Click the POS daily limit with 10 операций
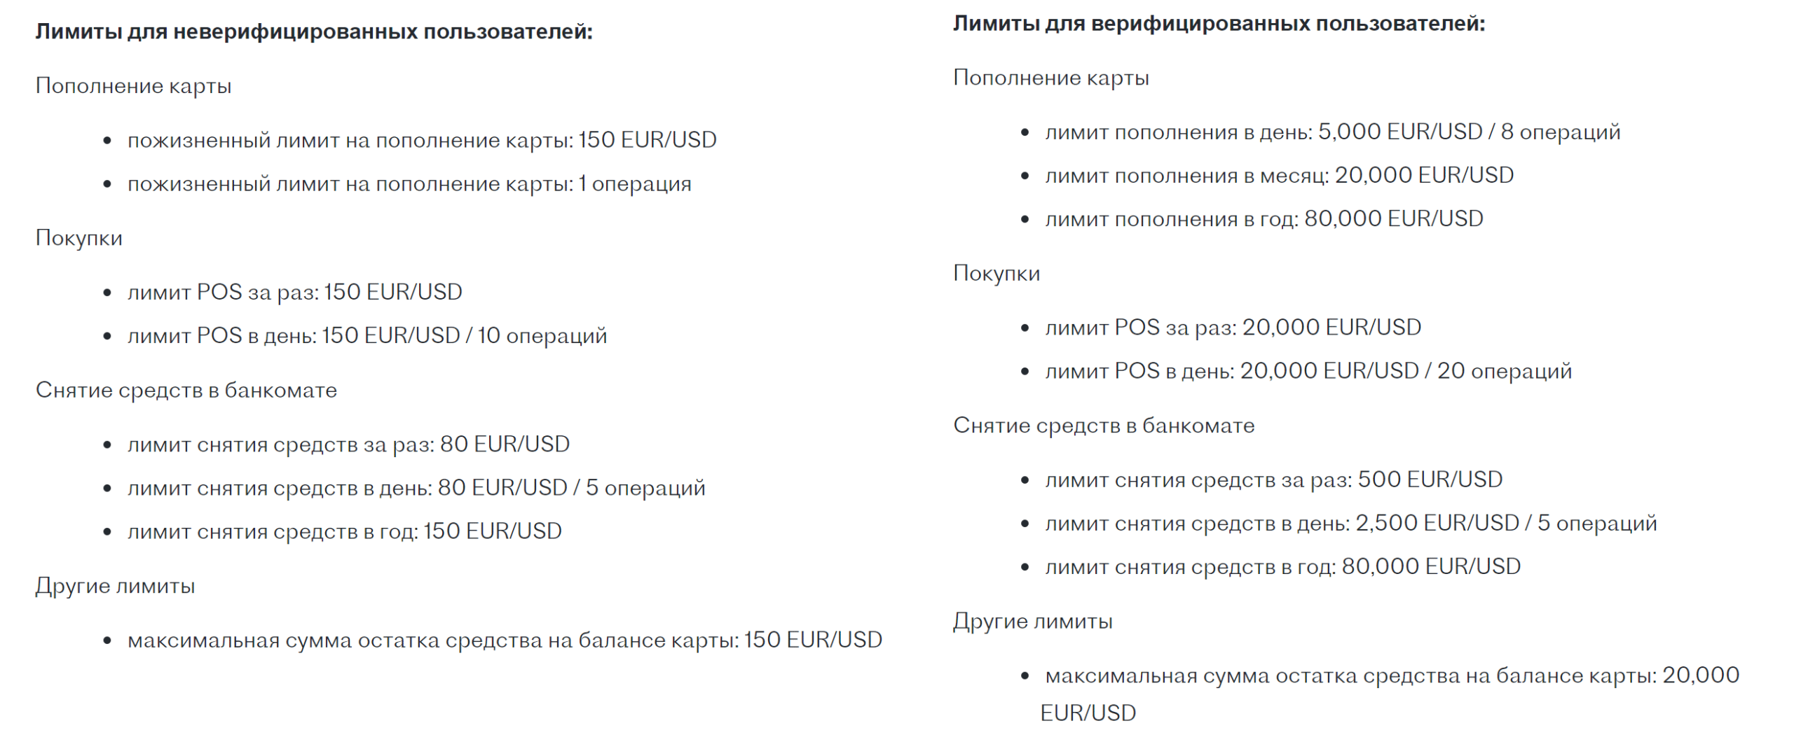The height and width of the screenshot is (735, 1794). [x=367, y=336]
